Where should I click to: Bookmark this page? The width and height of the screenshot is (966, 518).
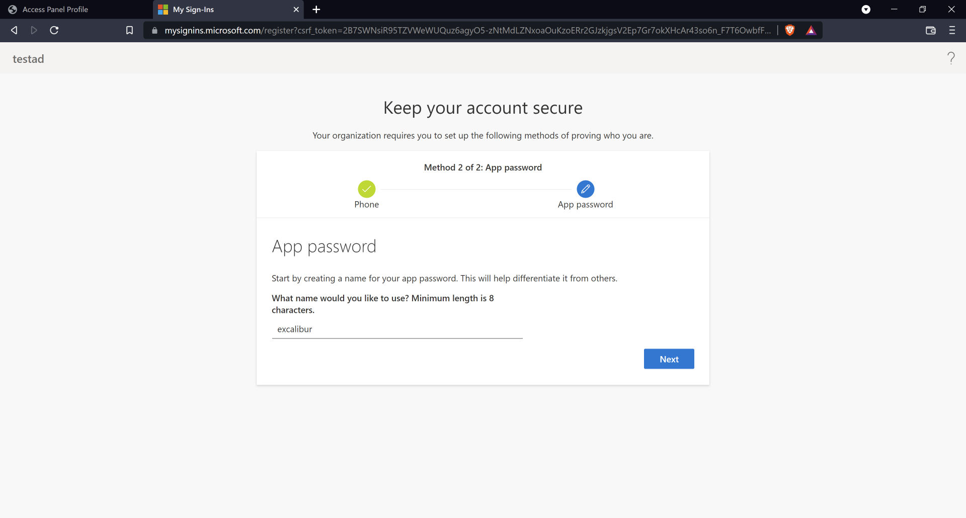[129, 30]
